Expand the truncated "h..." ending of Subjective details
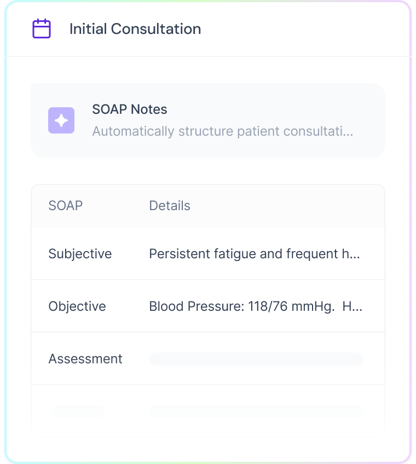Image resolution: width=416 pixels, height=464 pixels. pyautogui.click(x=354, y=254)
